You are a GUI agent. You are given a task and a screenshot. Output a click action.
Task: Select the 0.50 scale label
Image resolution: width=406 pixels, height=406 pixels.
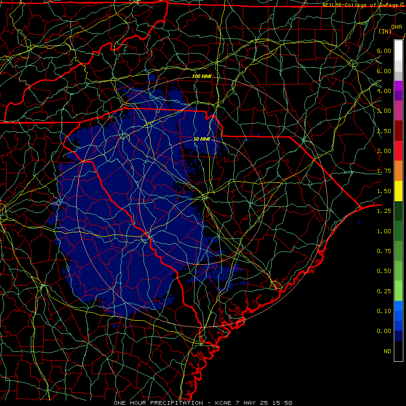pos(384,271)
